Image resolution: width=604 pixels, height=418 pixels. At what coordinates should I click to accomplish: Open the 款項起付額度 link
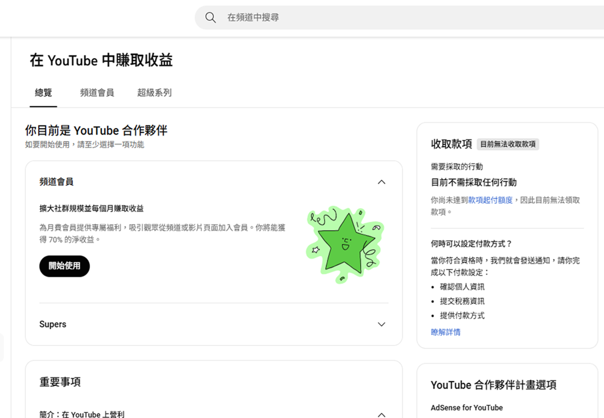490,200
